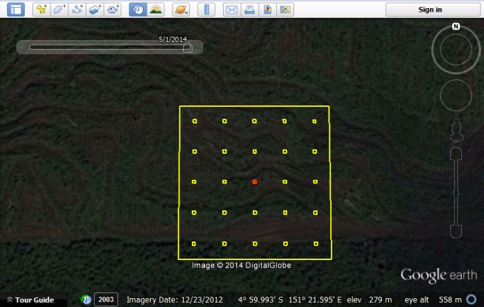
Task: Click the eye alt 558 m readout
Action: click(x=433, y=300)
